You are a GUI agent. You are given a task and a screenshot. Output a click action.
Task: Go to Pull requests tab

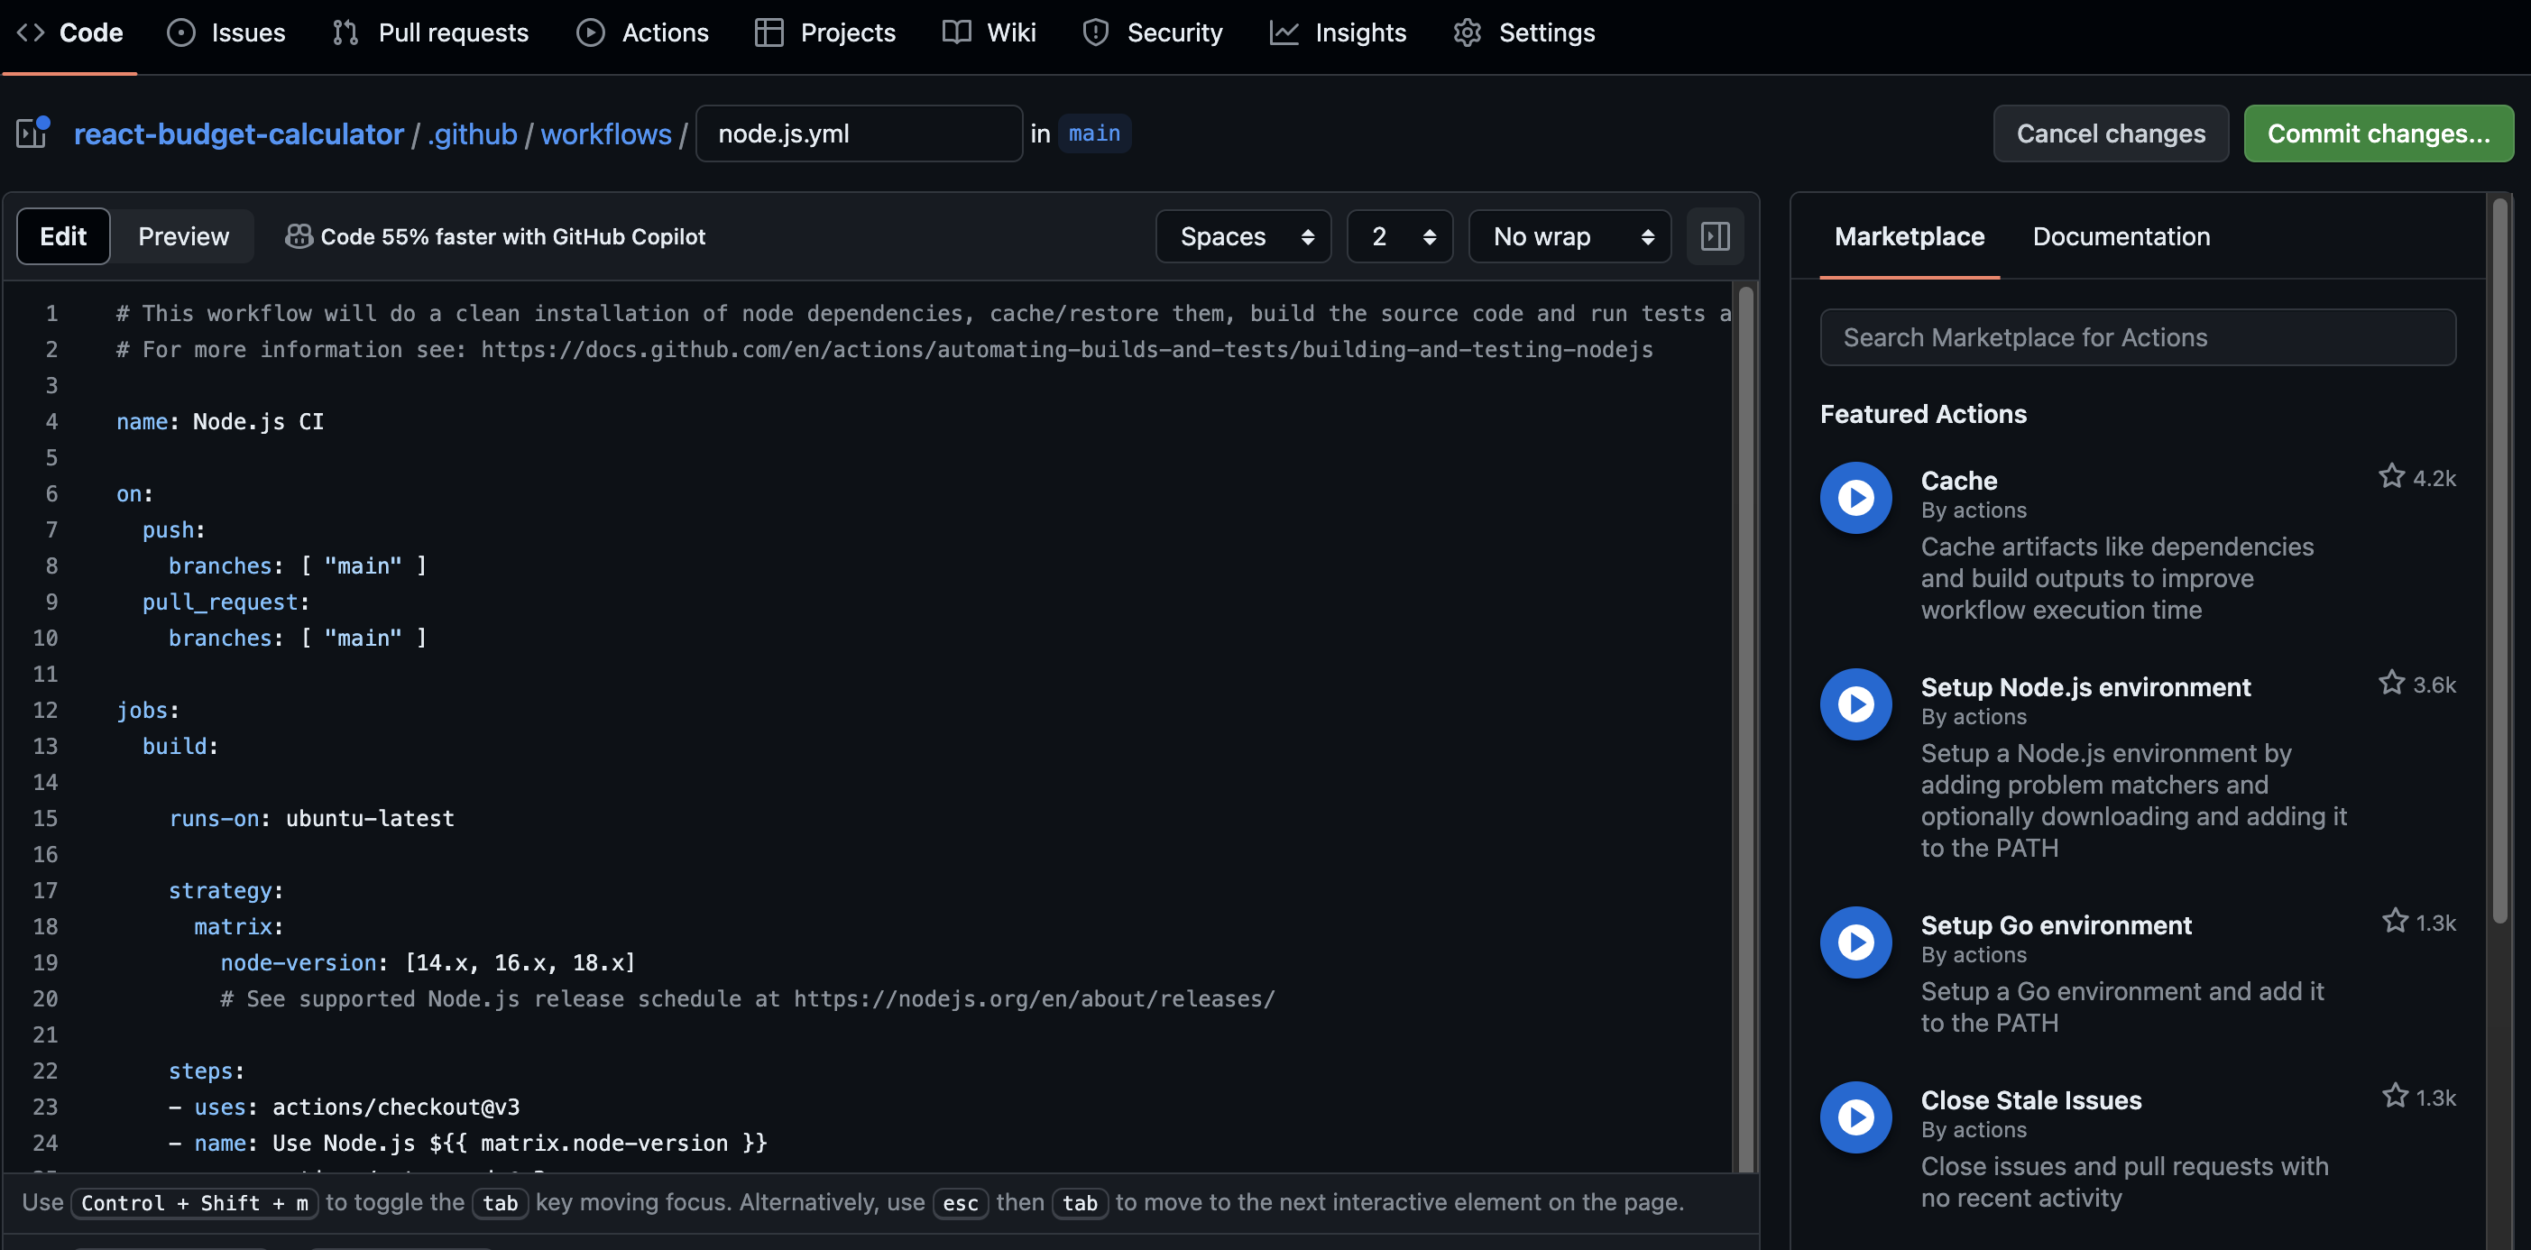[x=430, y=32]
